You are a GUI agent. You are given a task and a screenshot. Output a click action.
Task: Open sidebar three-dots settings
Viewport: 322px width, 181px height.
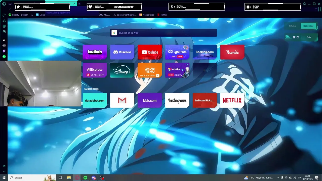click(4, 171)
